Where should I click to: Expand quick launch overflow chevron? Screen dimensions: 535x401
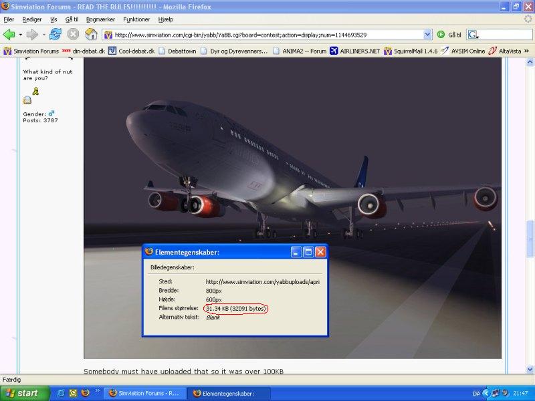click(x=96, y=391)
